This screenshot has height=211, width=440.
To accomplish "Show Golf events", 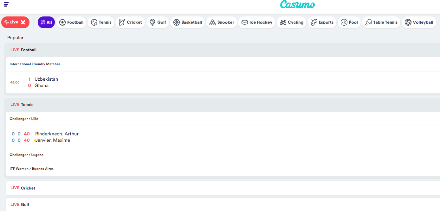I will [x=158, y=22].
